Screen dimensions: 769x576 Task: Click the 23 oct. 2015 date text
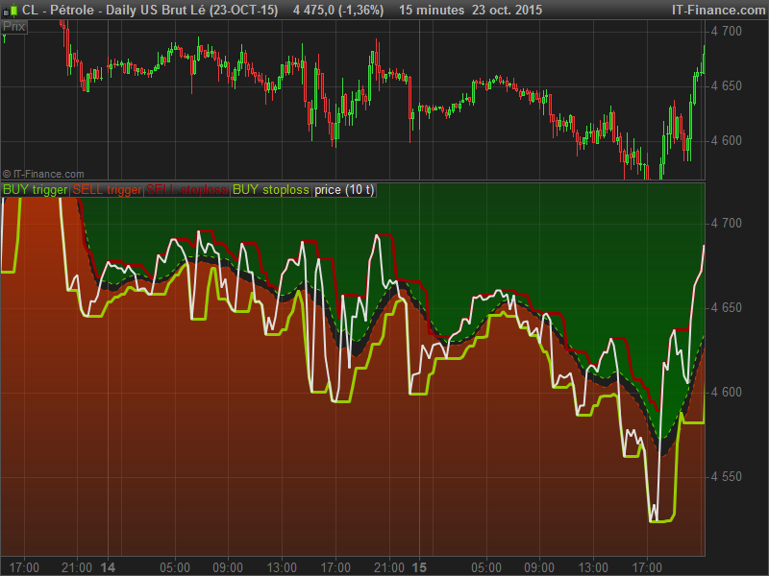click(508, 10)
